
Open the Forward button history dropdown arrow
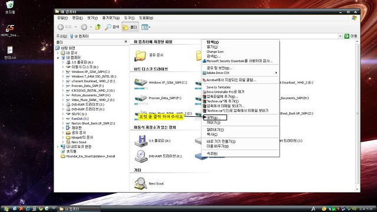(x=91, y=27)
